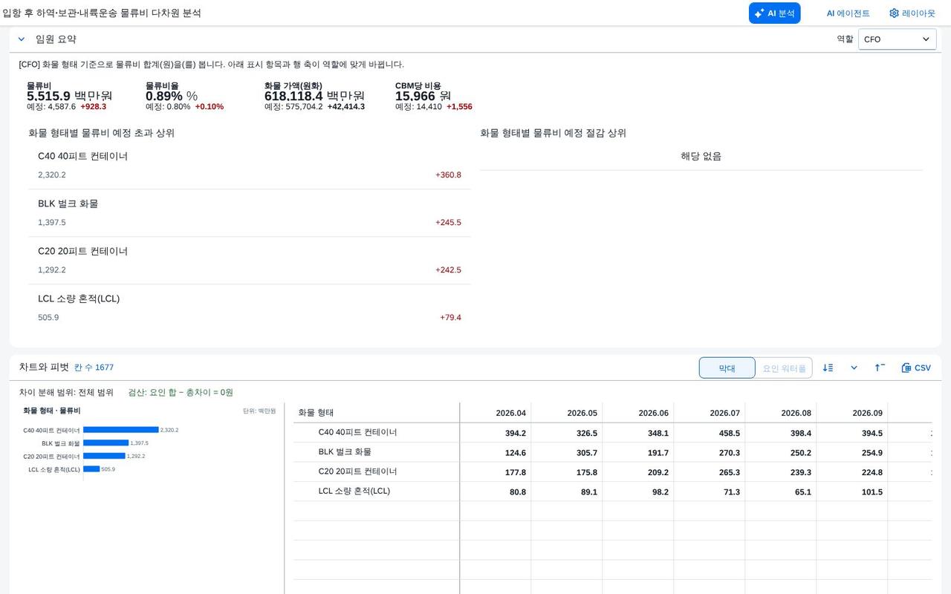Image resolution: width=951 pixels, height=594 pixels.
Task: Click the 물류비 5,515.9 KPI value
Action: coord(69,96)
